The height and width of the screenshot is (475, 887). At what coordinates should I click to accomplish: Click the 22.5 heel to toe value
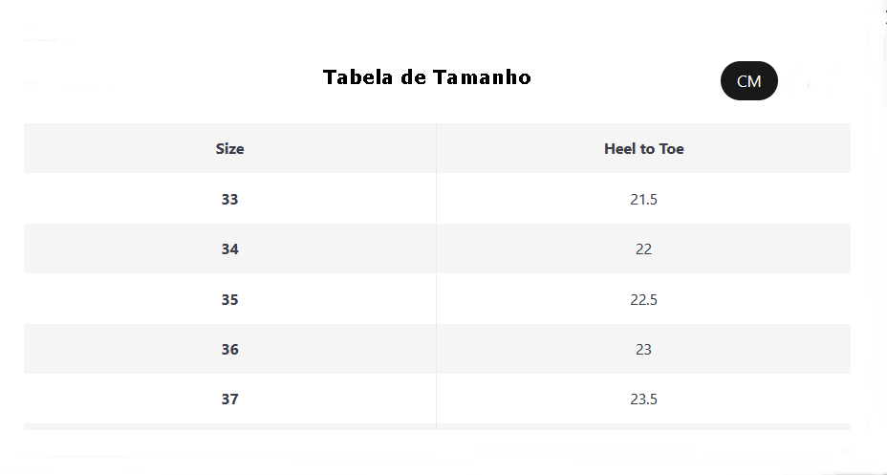(644, 300)
